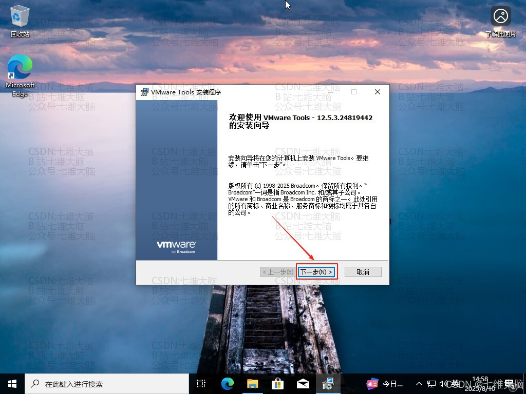This screenshot has width=526, height=394.
Task: Select the Microsoft Edge desktop shortcut
Action: (x=20, y=76)
